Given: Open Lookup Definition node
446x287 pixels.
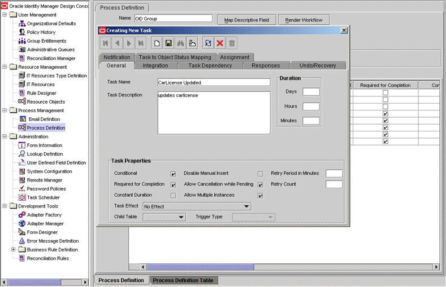Looking at the screenshot, I should tap(45, 154).
